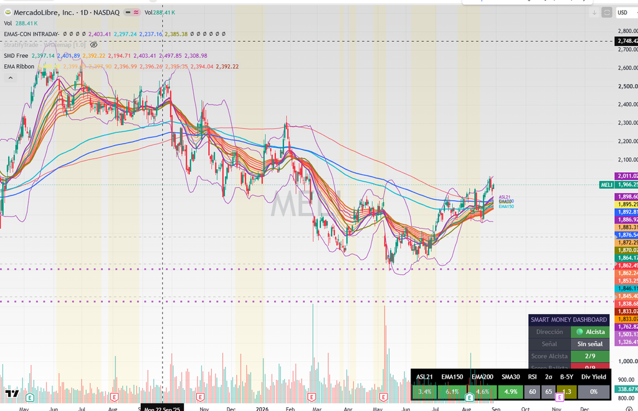Click the Score Alcista 2/9 cell
638x411 pixels.
point(590,356)
